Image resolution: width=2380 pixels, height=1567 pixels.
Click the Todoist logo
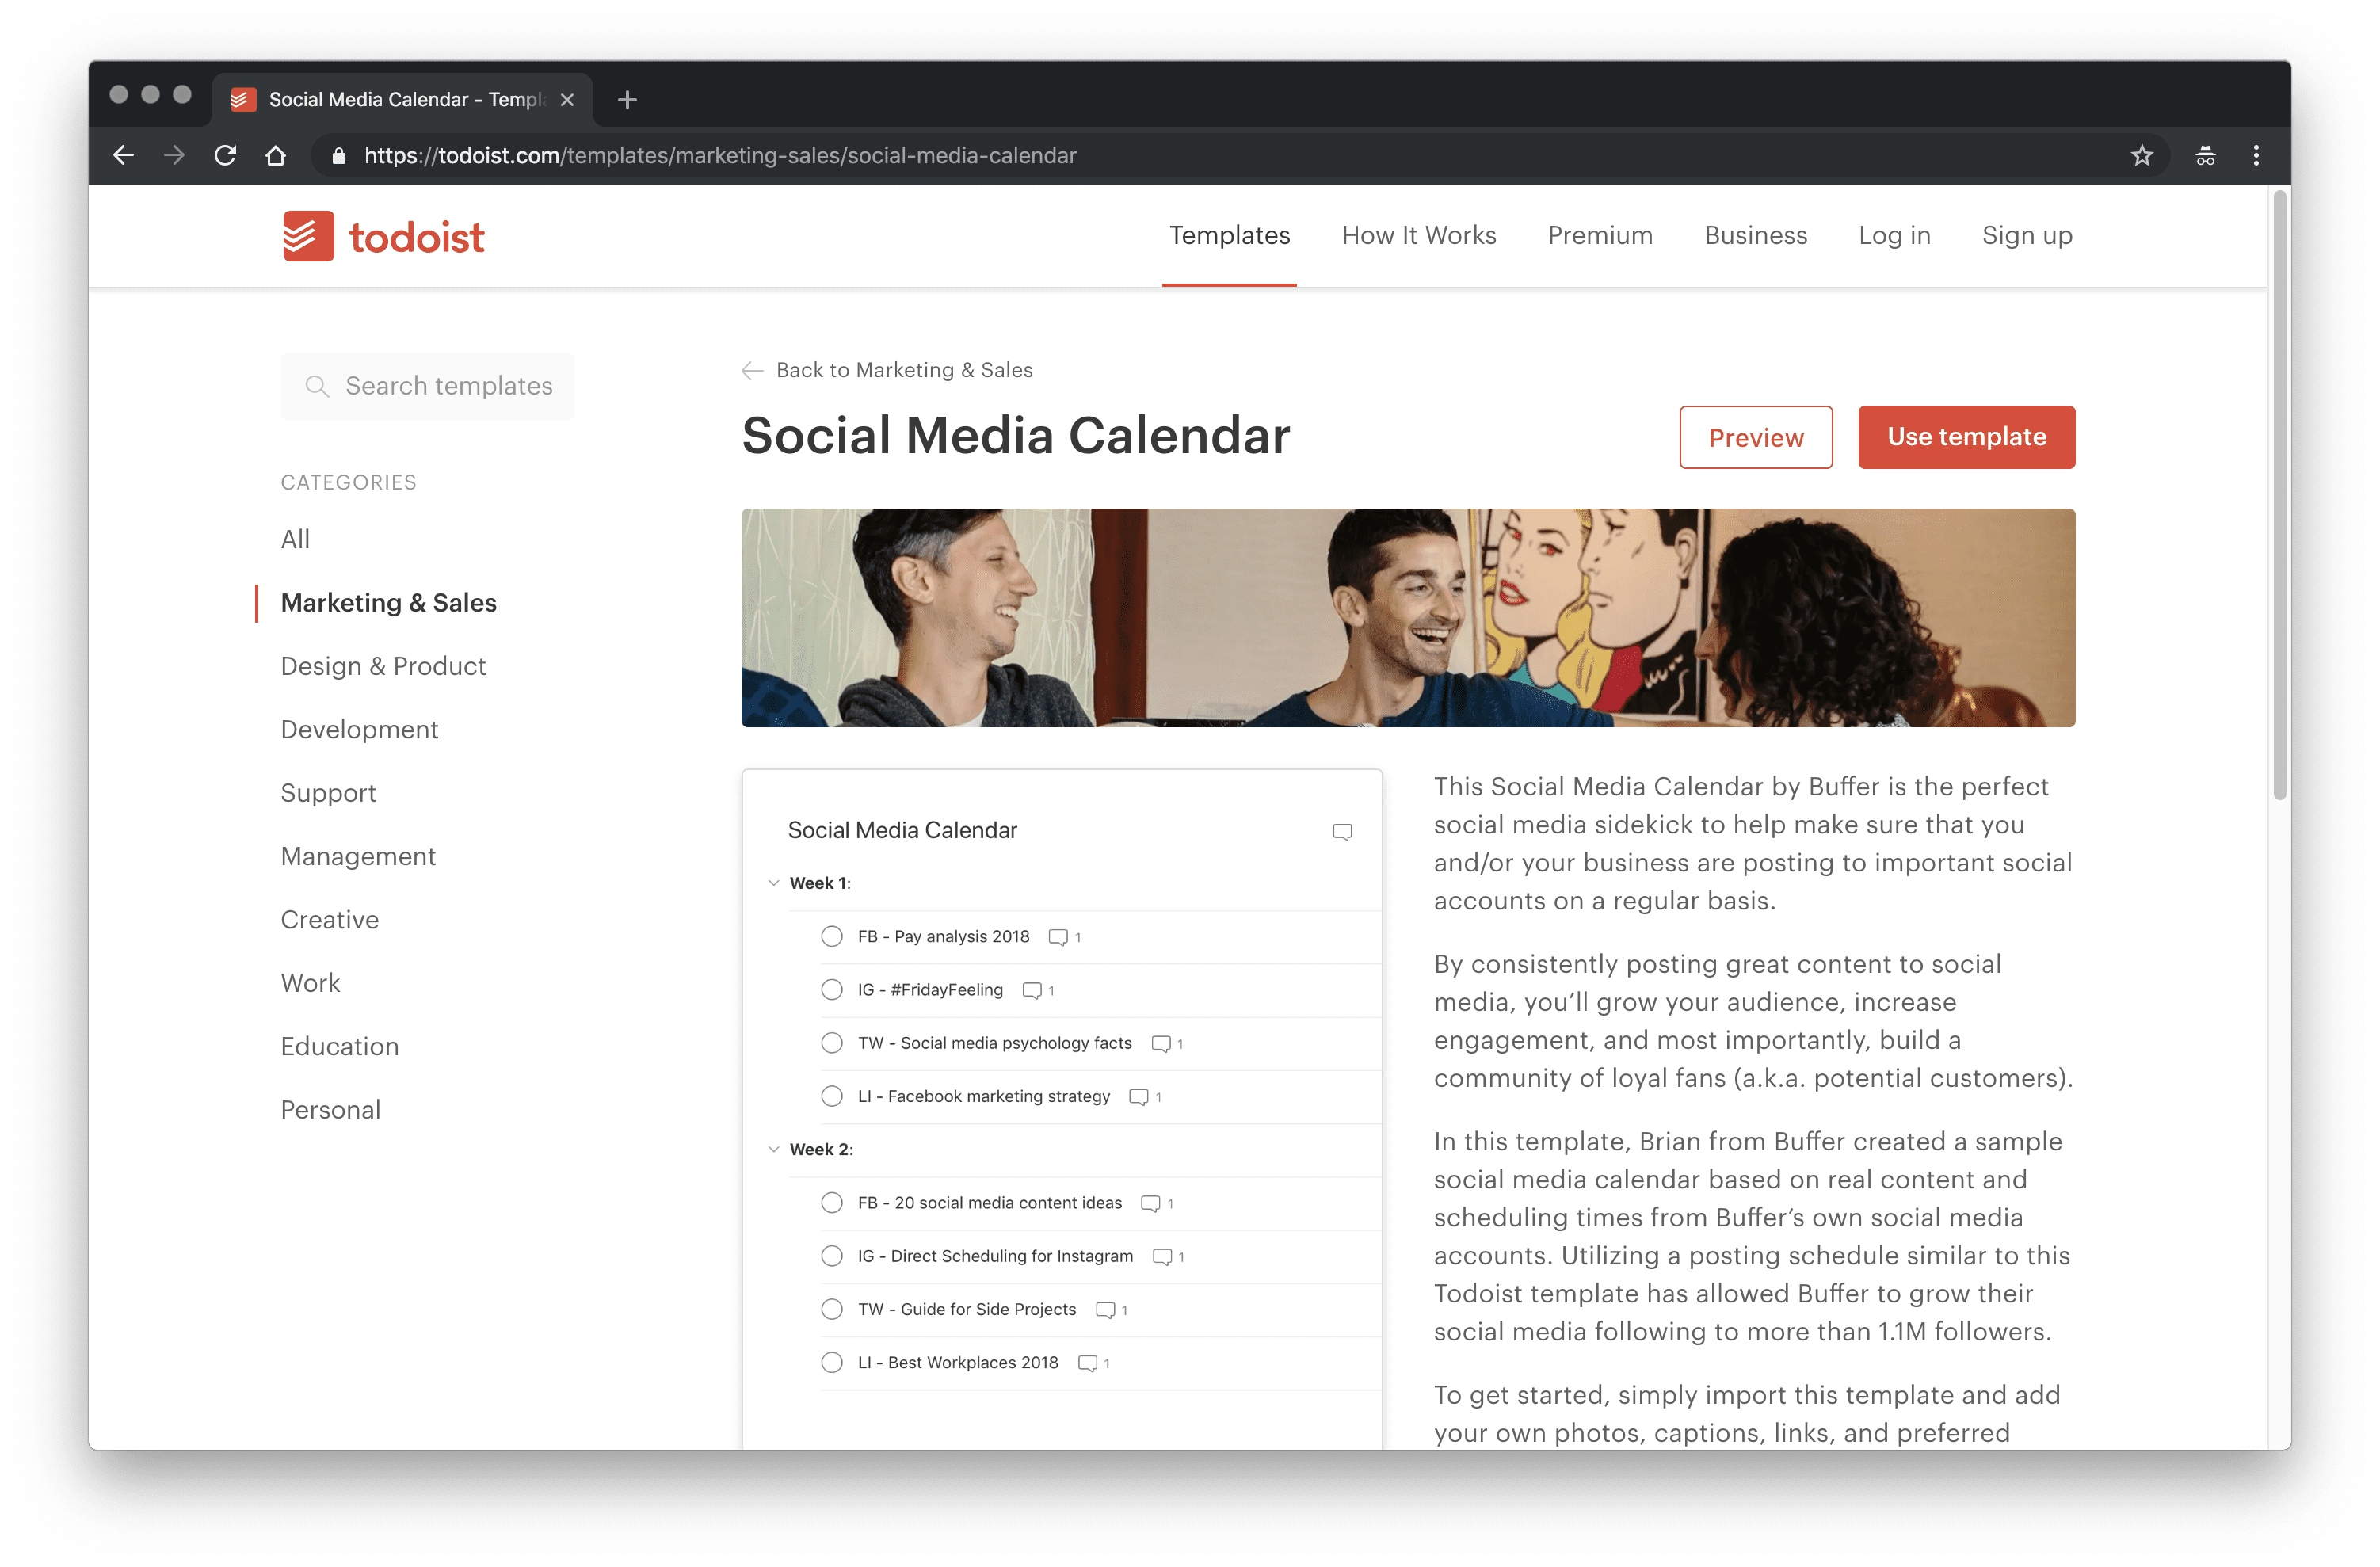(383, 235)
